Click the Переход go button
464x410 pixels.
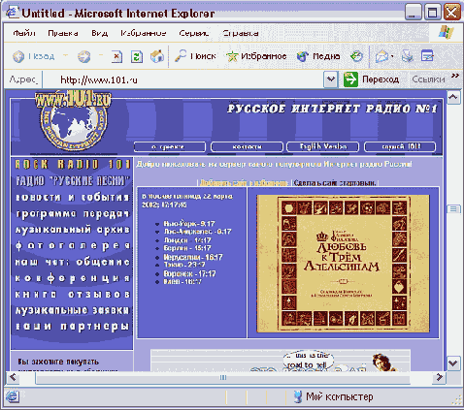[x=371, y=79]
